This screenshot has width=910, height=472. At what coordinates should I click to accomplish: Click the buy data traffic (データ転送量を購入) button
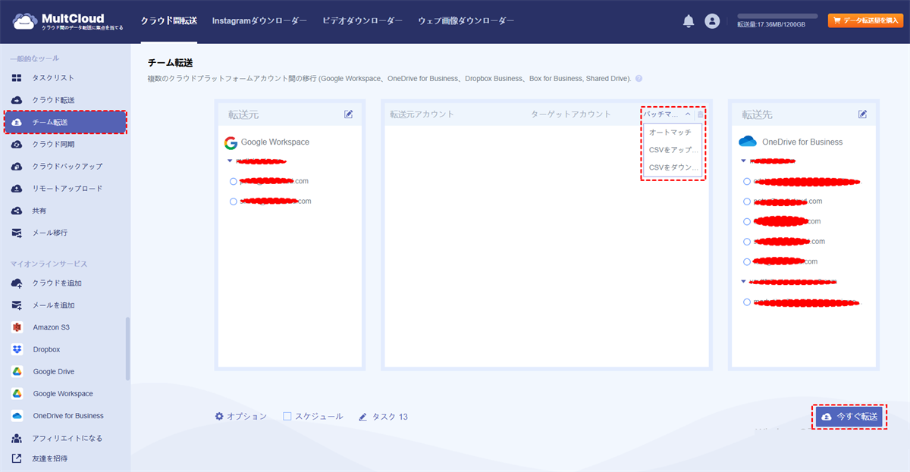tap(865, 21)
